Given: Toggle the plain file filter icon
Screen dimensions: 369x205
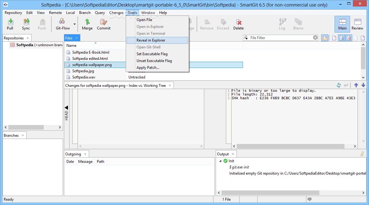Looking at the screenshot, I should [x=334, y=38].
